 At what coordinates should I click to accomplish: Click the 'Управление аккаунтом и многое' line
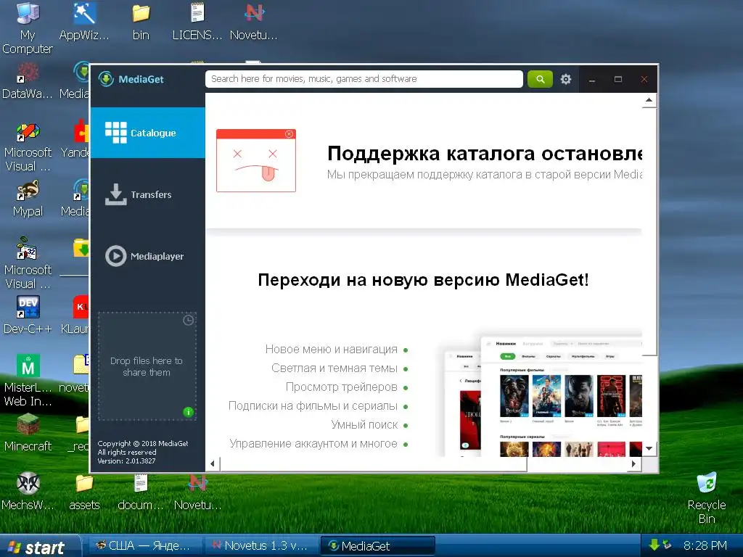point(313,444)
